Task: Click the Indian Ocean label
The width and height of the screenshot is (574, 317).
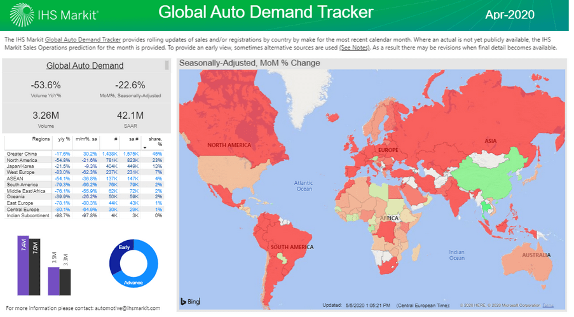Action: [456, 255]
